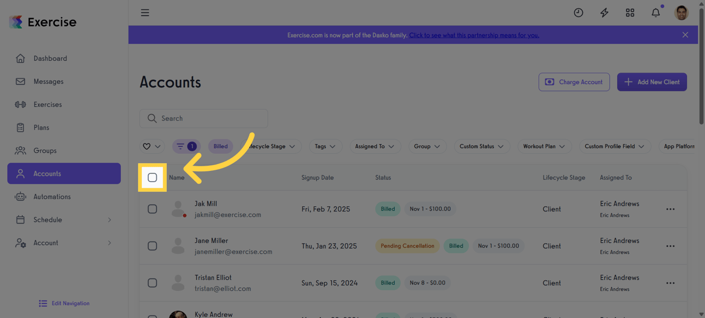
Task: Open the notifications bell icon
Action: coord(655,12)
